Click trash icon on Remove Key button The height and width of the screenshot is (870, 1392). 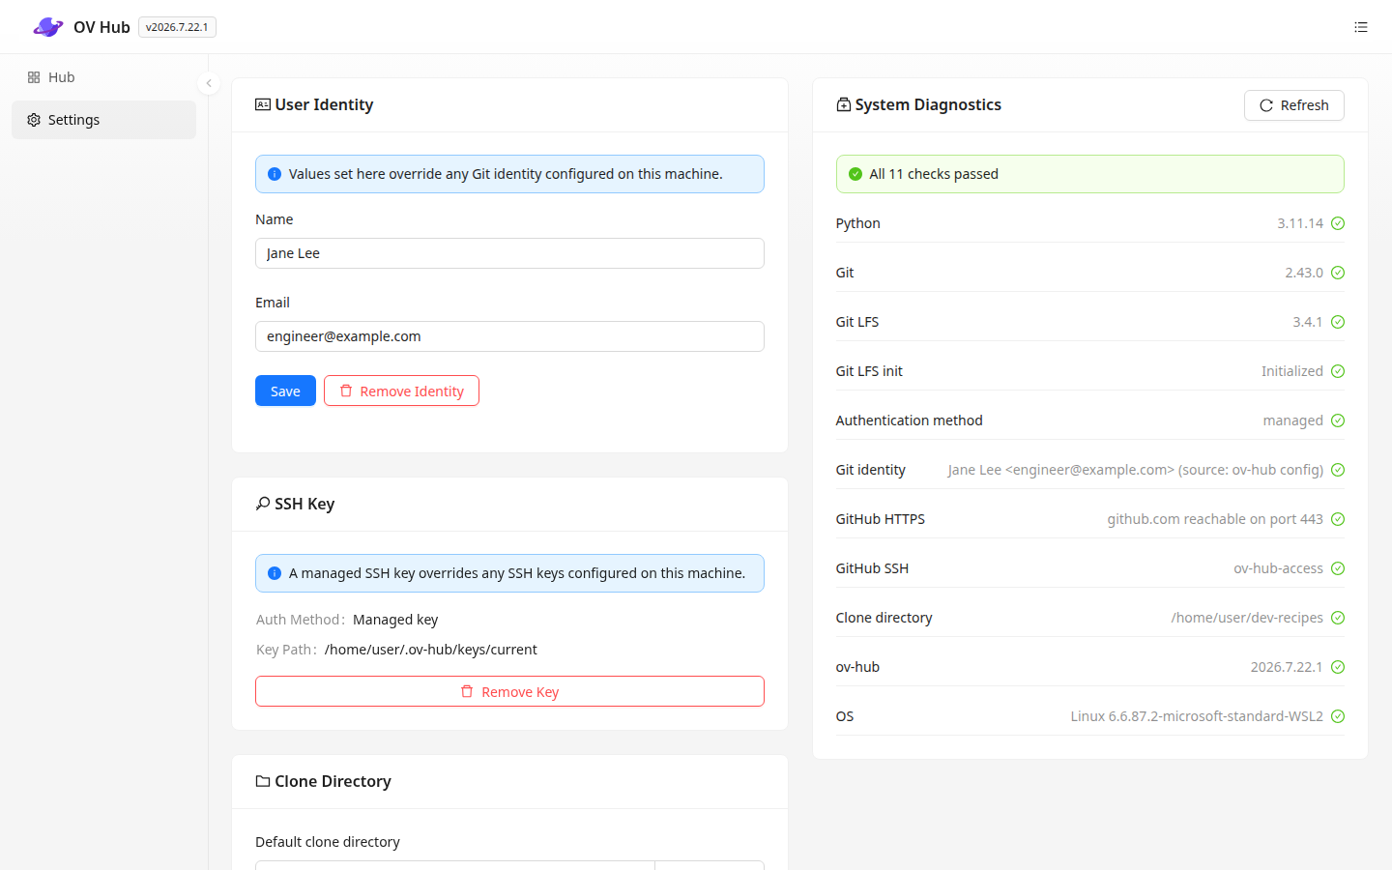coord(467,691)
